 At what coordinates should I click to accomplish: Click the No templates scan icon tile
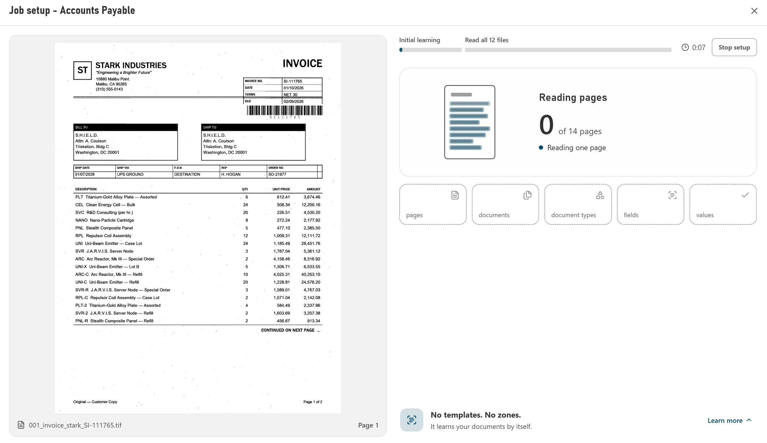click(x=411, y=420)
